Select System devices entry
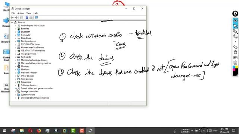This screenshot has height=134, width=239. pyautogui.click(x=28, y=95)
